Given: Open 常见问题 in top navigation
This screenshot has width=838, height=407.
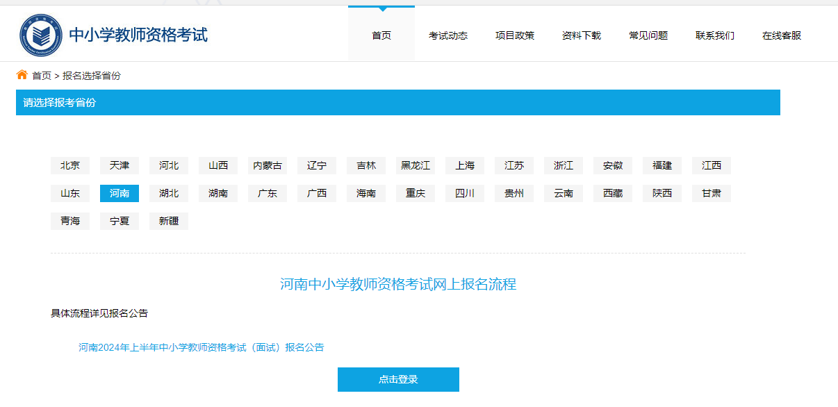Looking at the screenshot, I should [648, 35].
